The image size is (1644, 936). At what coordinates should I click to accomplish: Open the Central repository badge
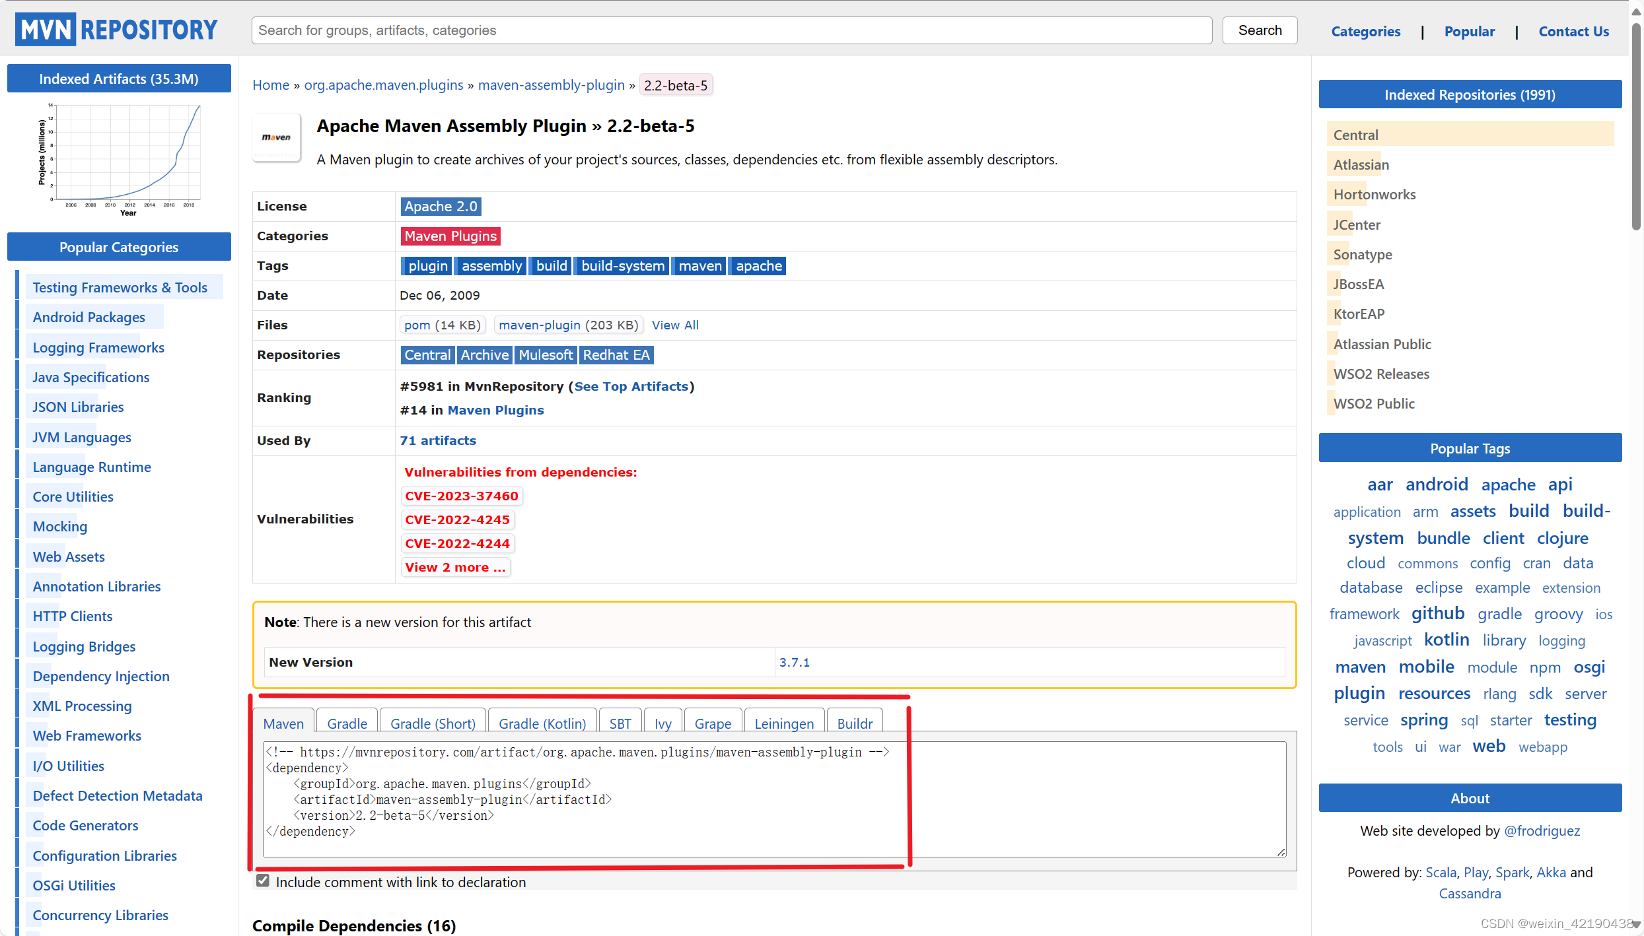(427, 355)
